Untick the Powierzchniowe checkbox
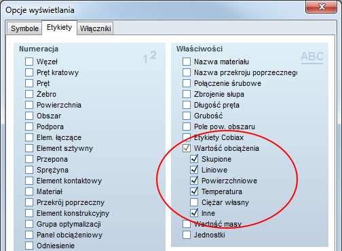Viewport: 342px width, 251px height. 194,181
